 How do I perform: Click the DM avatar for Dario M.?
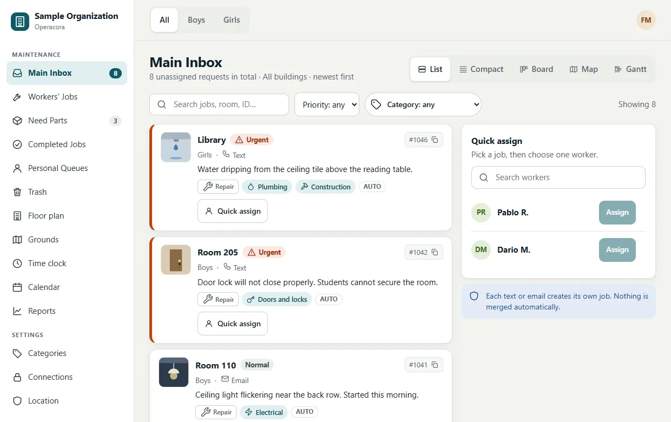pyautogui.click(x=481, y=250)
